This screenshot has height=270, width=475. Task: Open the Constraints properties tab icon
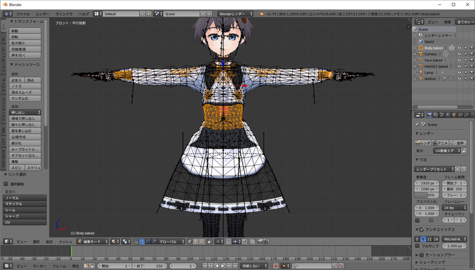(x=460, y=115)
